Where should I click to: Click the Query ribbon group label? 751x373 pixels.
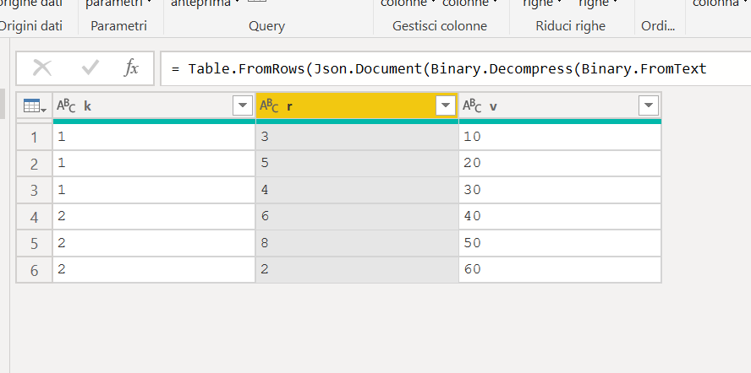click(266, 26)
